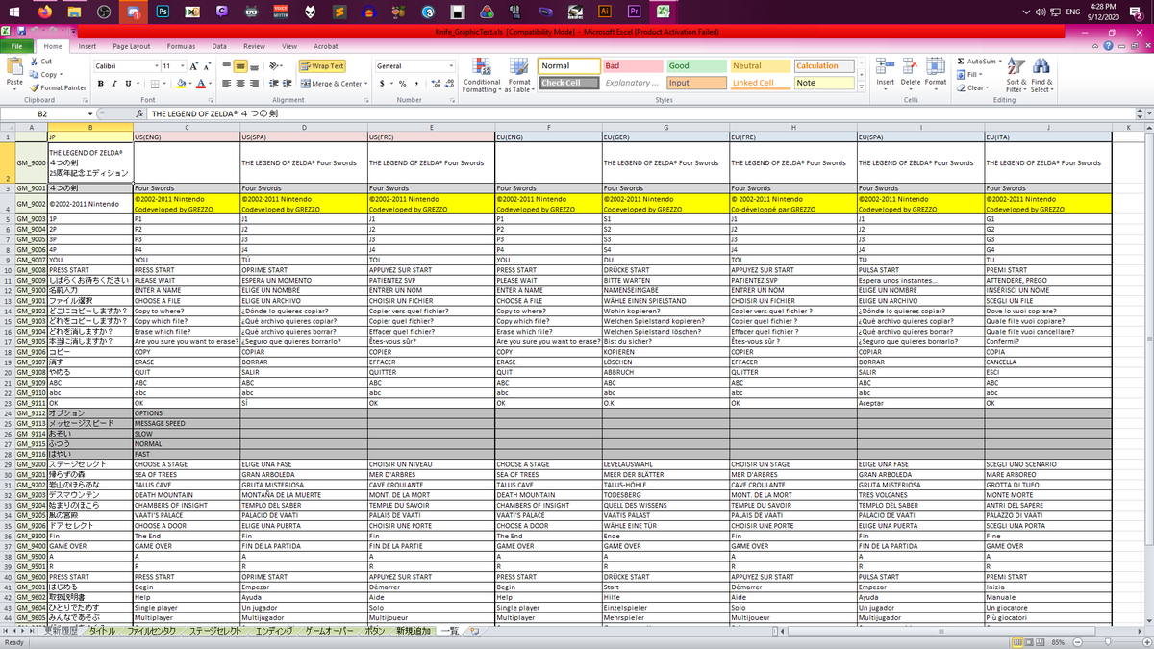Click the Fill Color bucket icon

tap(181, 85)
